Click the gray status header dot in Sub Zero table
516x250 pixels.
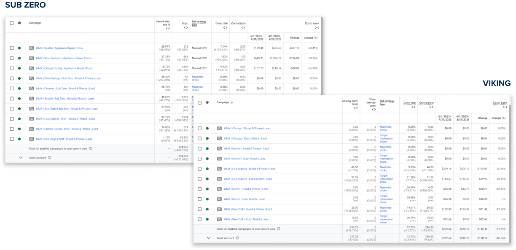19,23
